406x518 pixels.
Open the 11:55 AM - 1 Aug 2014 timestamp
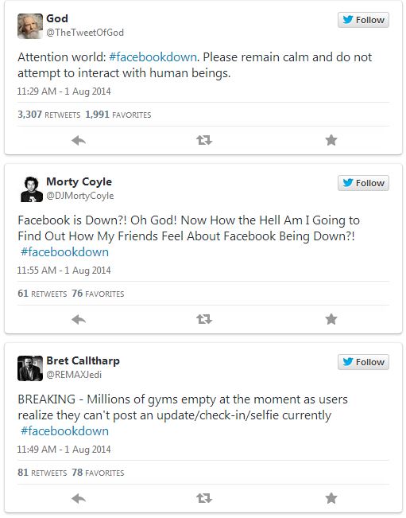coord(64,271)
